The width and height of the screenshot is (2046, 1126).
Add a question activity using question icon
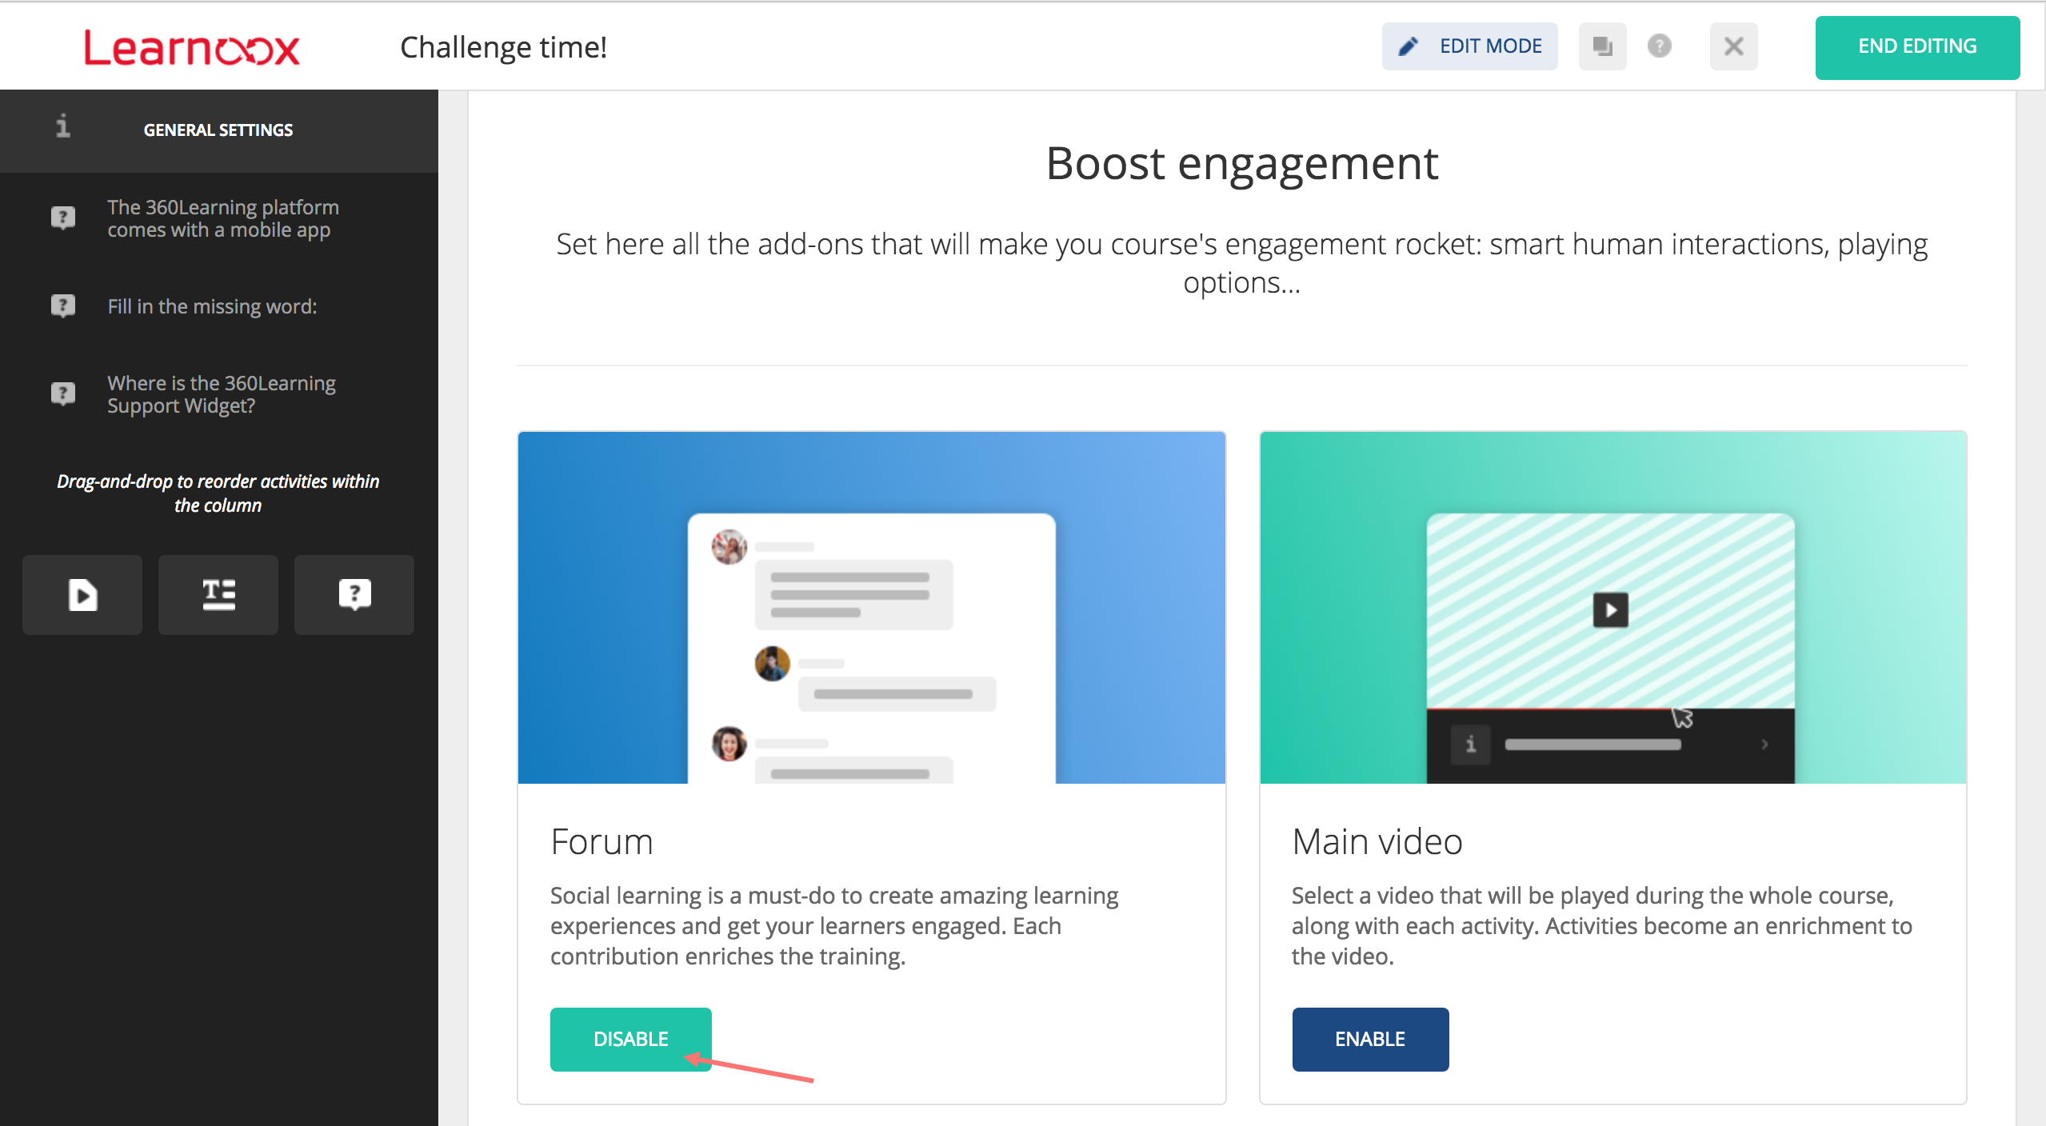(x=354, y=595)
